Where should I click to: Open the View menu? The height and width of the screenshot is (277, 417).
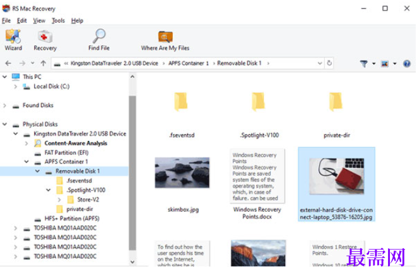39,20
